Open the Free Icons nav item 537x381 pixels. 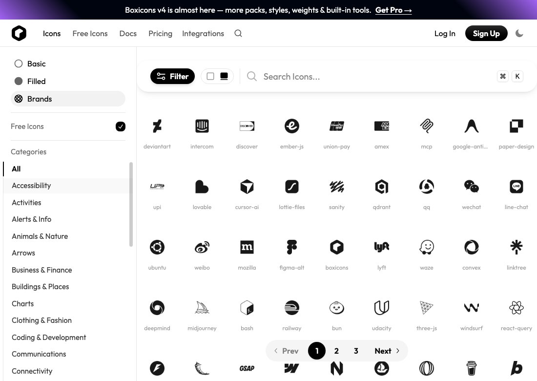(90, 34)
